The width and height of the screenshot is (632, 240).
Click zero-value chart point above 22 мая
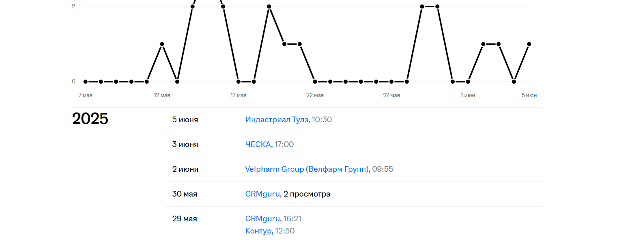point(315,82)
